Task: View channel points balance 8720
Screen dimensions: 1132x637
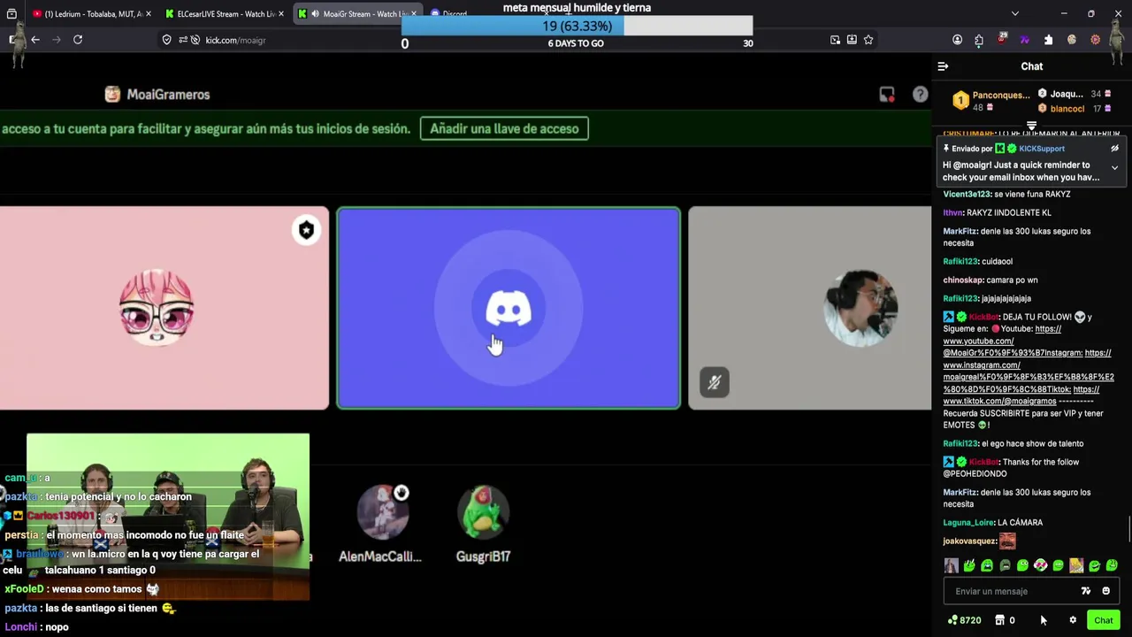Action: coord(964,620)
